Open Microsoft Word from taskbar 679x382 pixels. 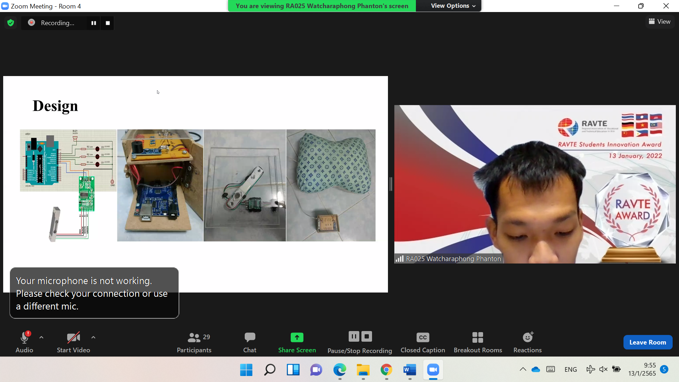[410, 370]
